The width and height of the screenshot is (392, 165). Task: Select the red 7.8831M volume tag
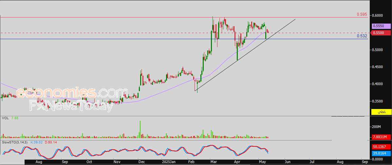coord(381,137)
